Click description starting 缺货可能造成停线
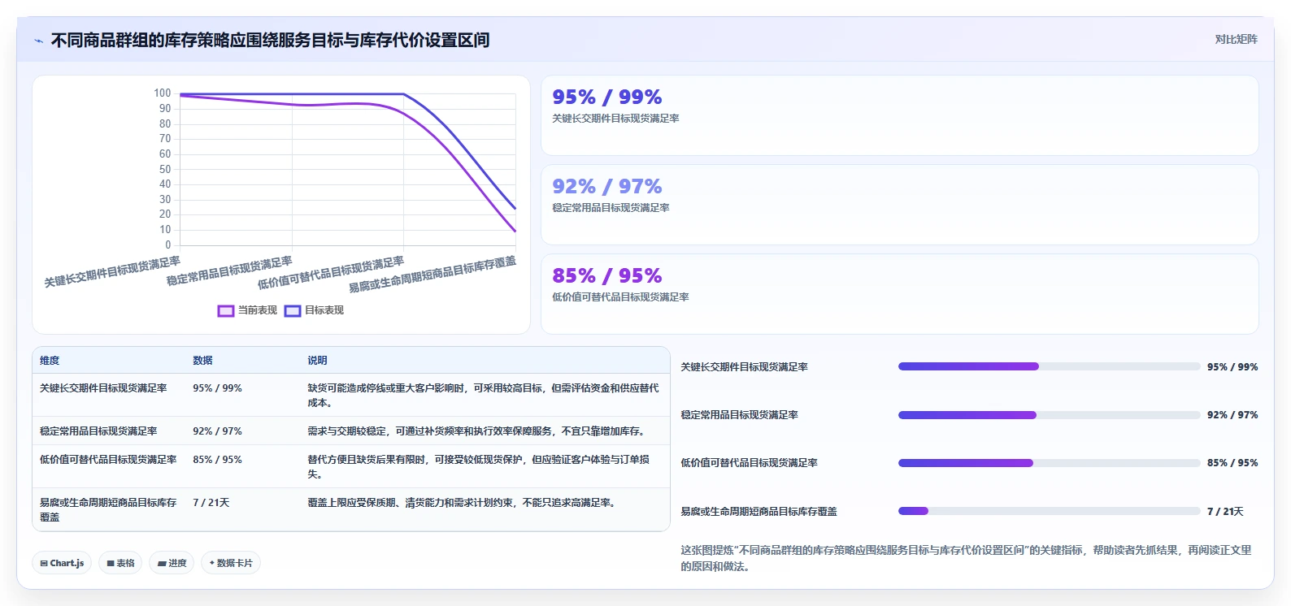The width and height of the screenshot is (1291, 606). pos(483,396)
